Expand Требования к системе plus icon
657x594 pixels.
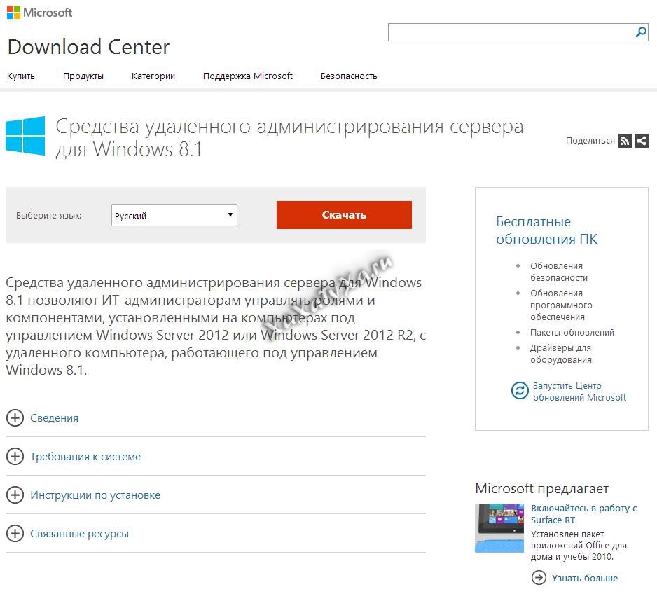pos(15,456)
